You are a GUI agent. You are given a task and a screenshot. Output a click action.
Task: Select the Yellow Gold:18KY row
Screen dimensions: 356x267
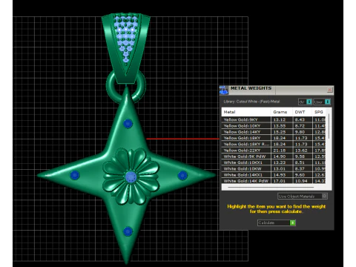click(x=274, y=138)
